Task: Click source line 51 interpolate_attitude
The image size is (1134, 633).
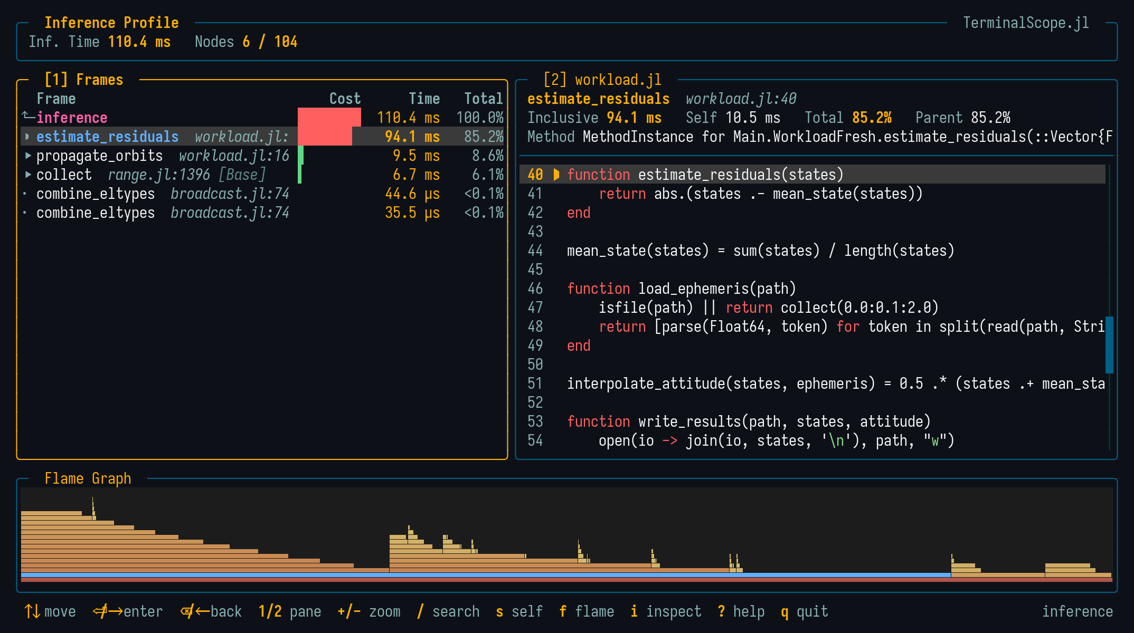Action: click(x=836, y=383)
